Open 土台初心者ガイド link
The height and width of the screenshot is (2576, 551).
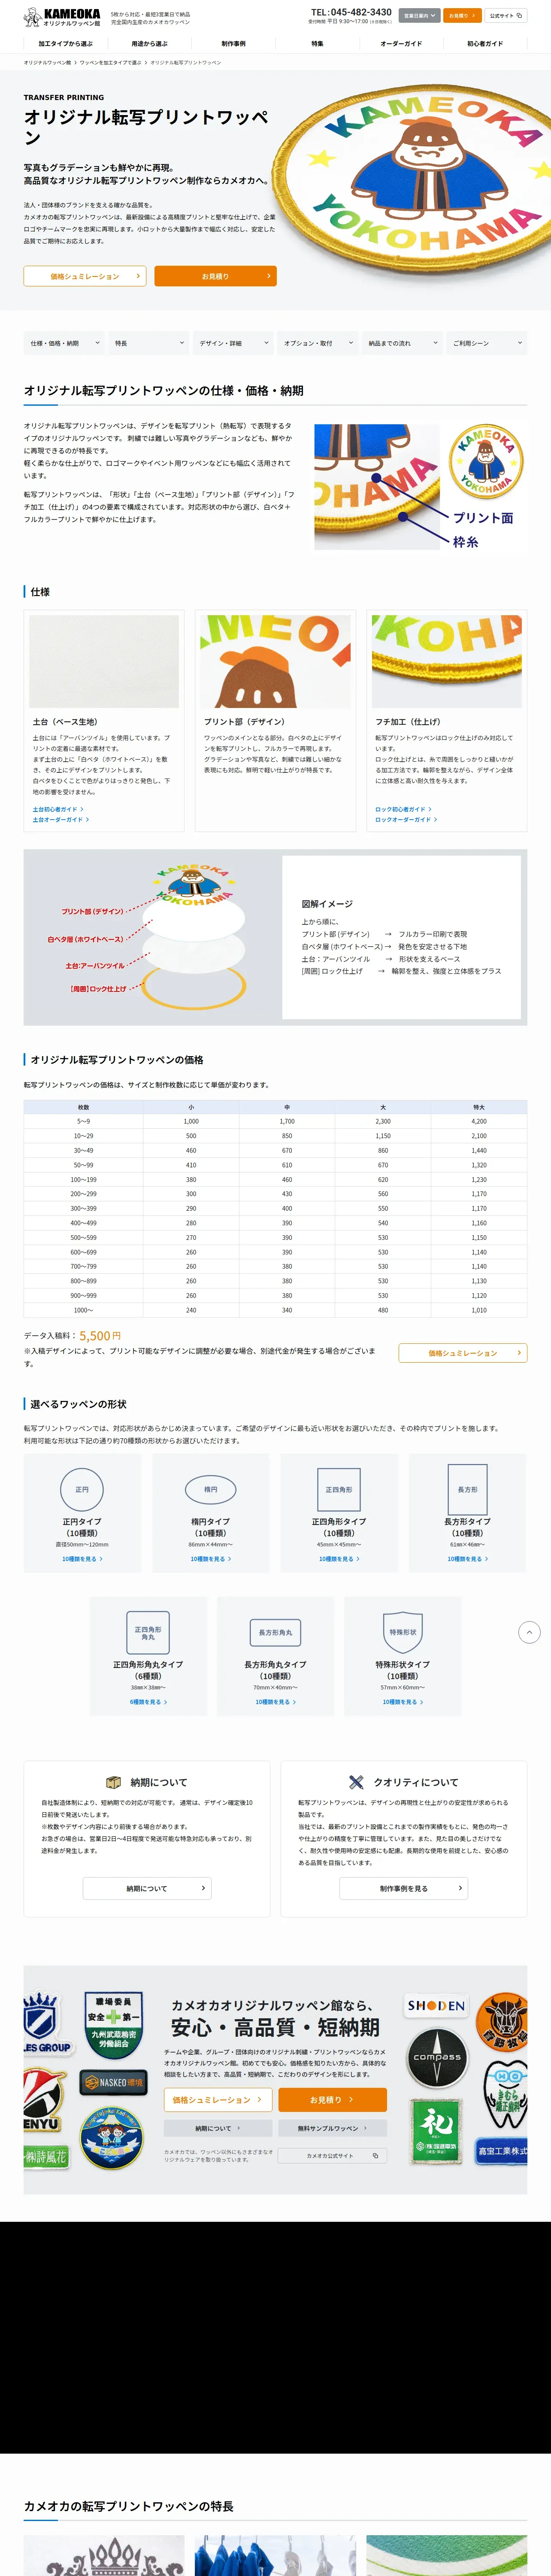58,809
